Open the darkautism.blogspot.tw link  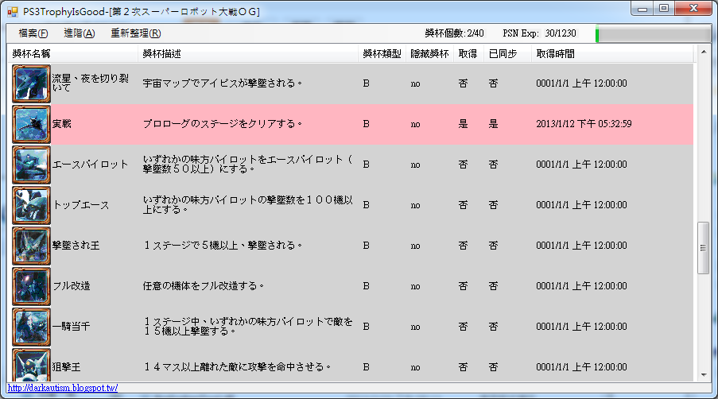click(63, 388)
